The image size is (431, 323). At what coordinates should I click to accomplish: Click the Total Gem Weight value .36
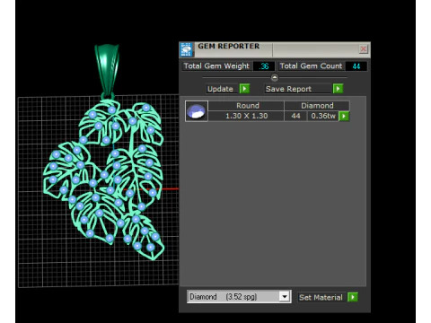click(264, 66)
